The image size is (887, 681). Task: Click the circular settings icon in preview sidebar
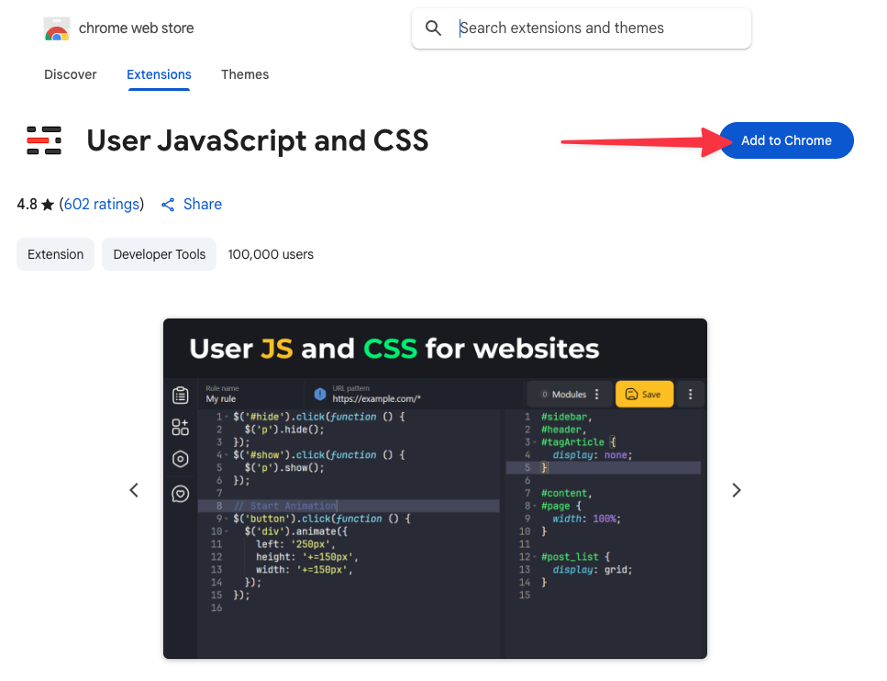point(181,459)
